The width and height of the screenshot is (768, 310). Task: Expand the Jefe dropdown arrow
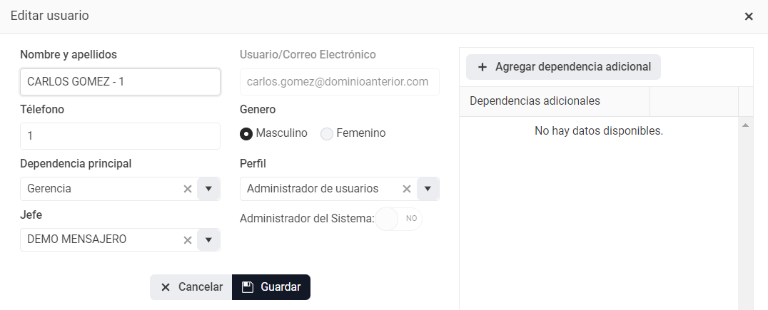tap(208, 240)
